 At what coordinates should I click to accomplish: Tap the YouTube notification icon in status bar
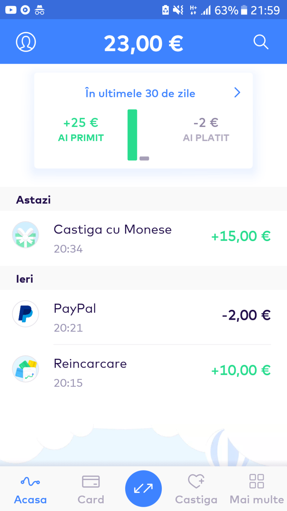click(x=11, y=10)
